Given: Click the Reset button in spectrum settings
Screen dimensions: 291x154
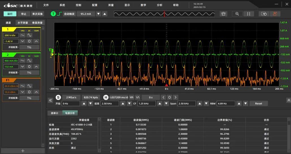Looking at the screenshot, I should coord(258,103).
